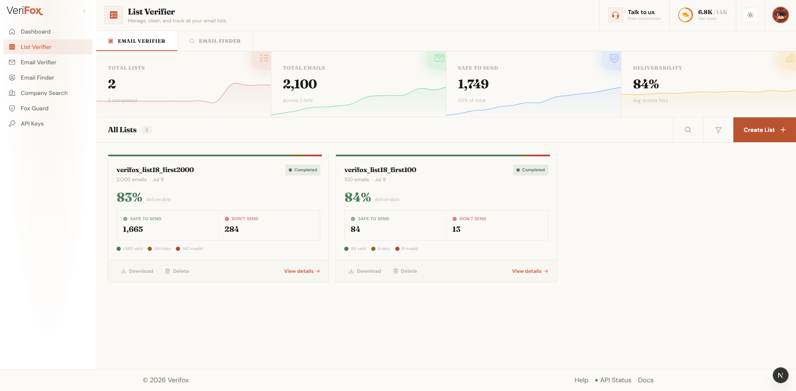Click the Safe to Send stat card

534,84
